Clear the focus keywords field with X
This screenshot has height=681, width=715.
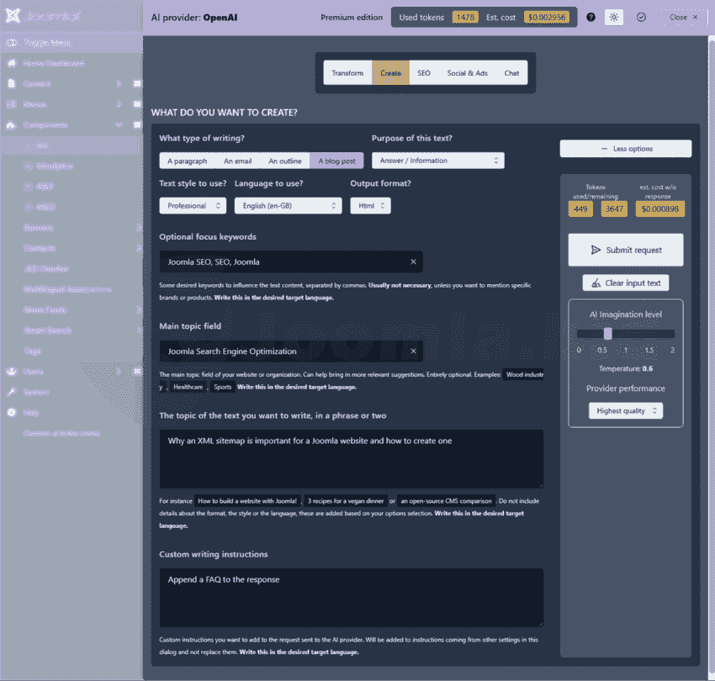[x=413, y=262]
